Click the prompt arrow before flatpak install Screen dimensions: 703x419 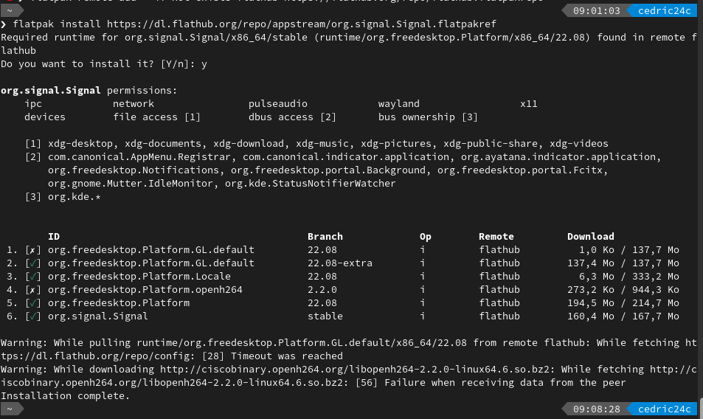coord(4,24)
